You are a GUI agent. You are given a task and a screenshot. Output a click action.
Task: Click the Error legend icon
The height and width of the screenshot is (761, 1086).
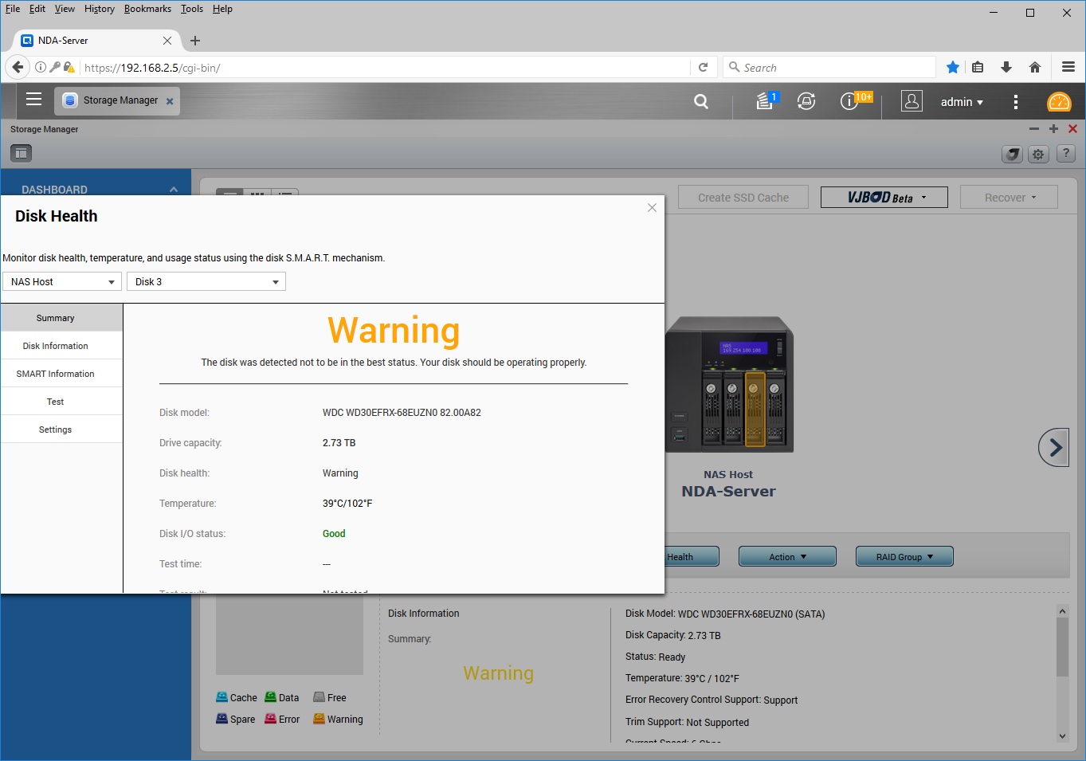click(270, 719)
